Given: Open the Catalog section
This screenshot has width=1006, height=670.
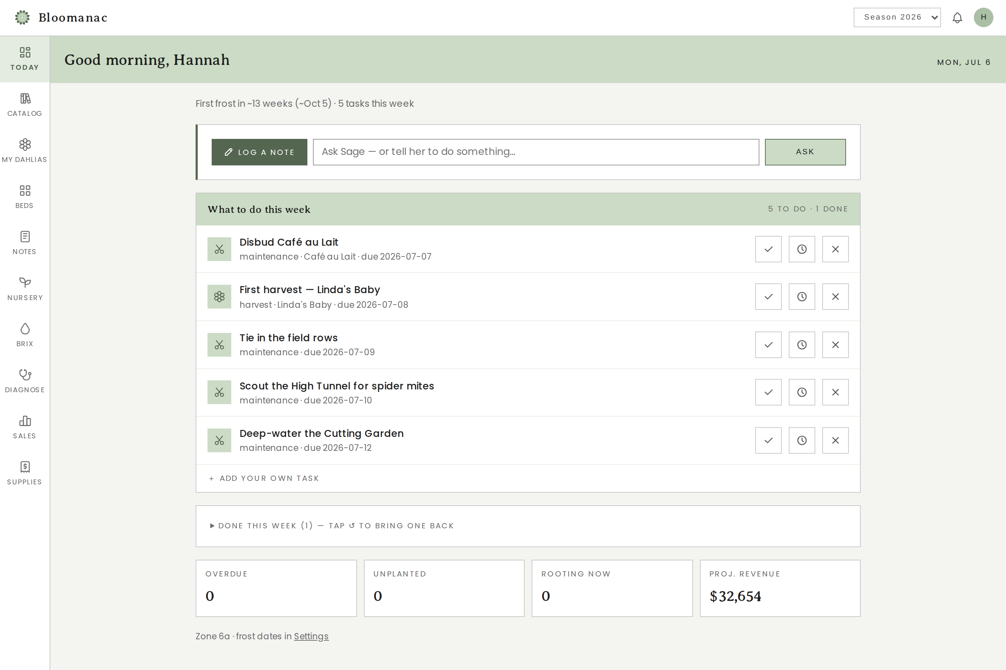Looking at the screenshot, I should [x=25, y=105].
